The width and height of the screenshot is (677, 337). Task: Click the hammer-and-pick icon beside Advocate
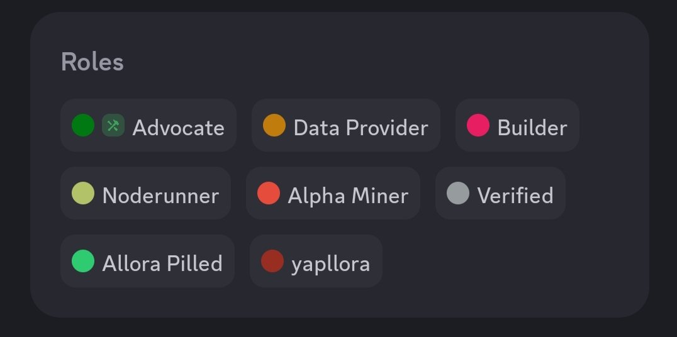pyautogui.click(x=113, y=125)
